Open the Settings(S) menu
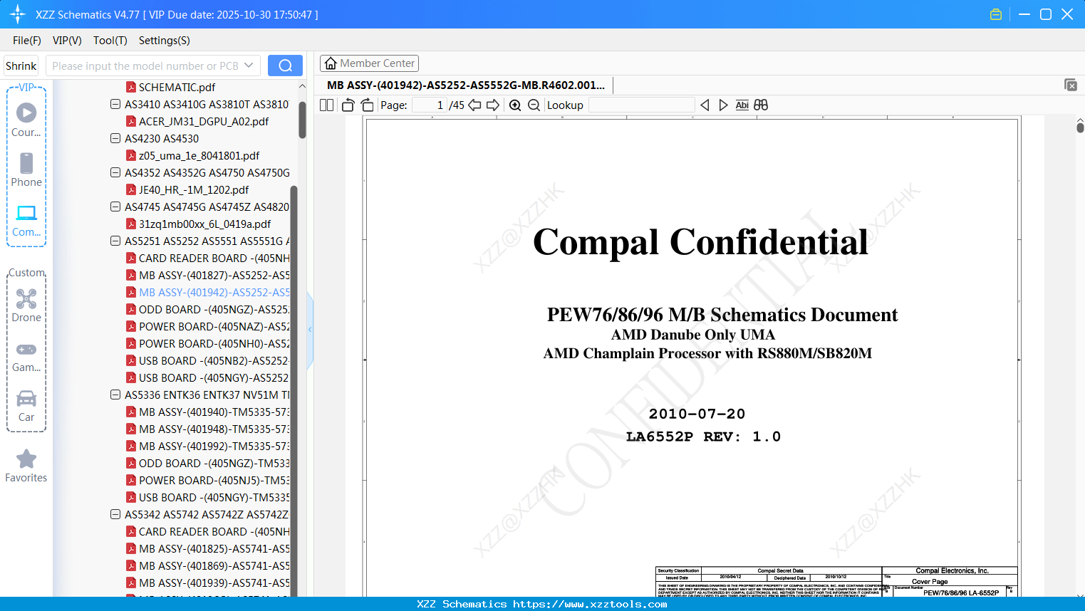The height and width of the screenshot is (611, 1085). 165,41
